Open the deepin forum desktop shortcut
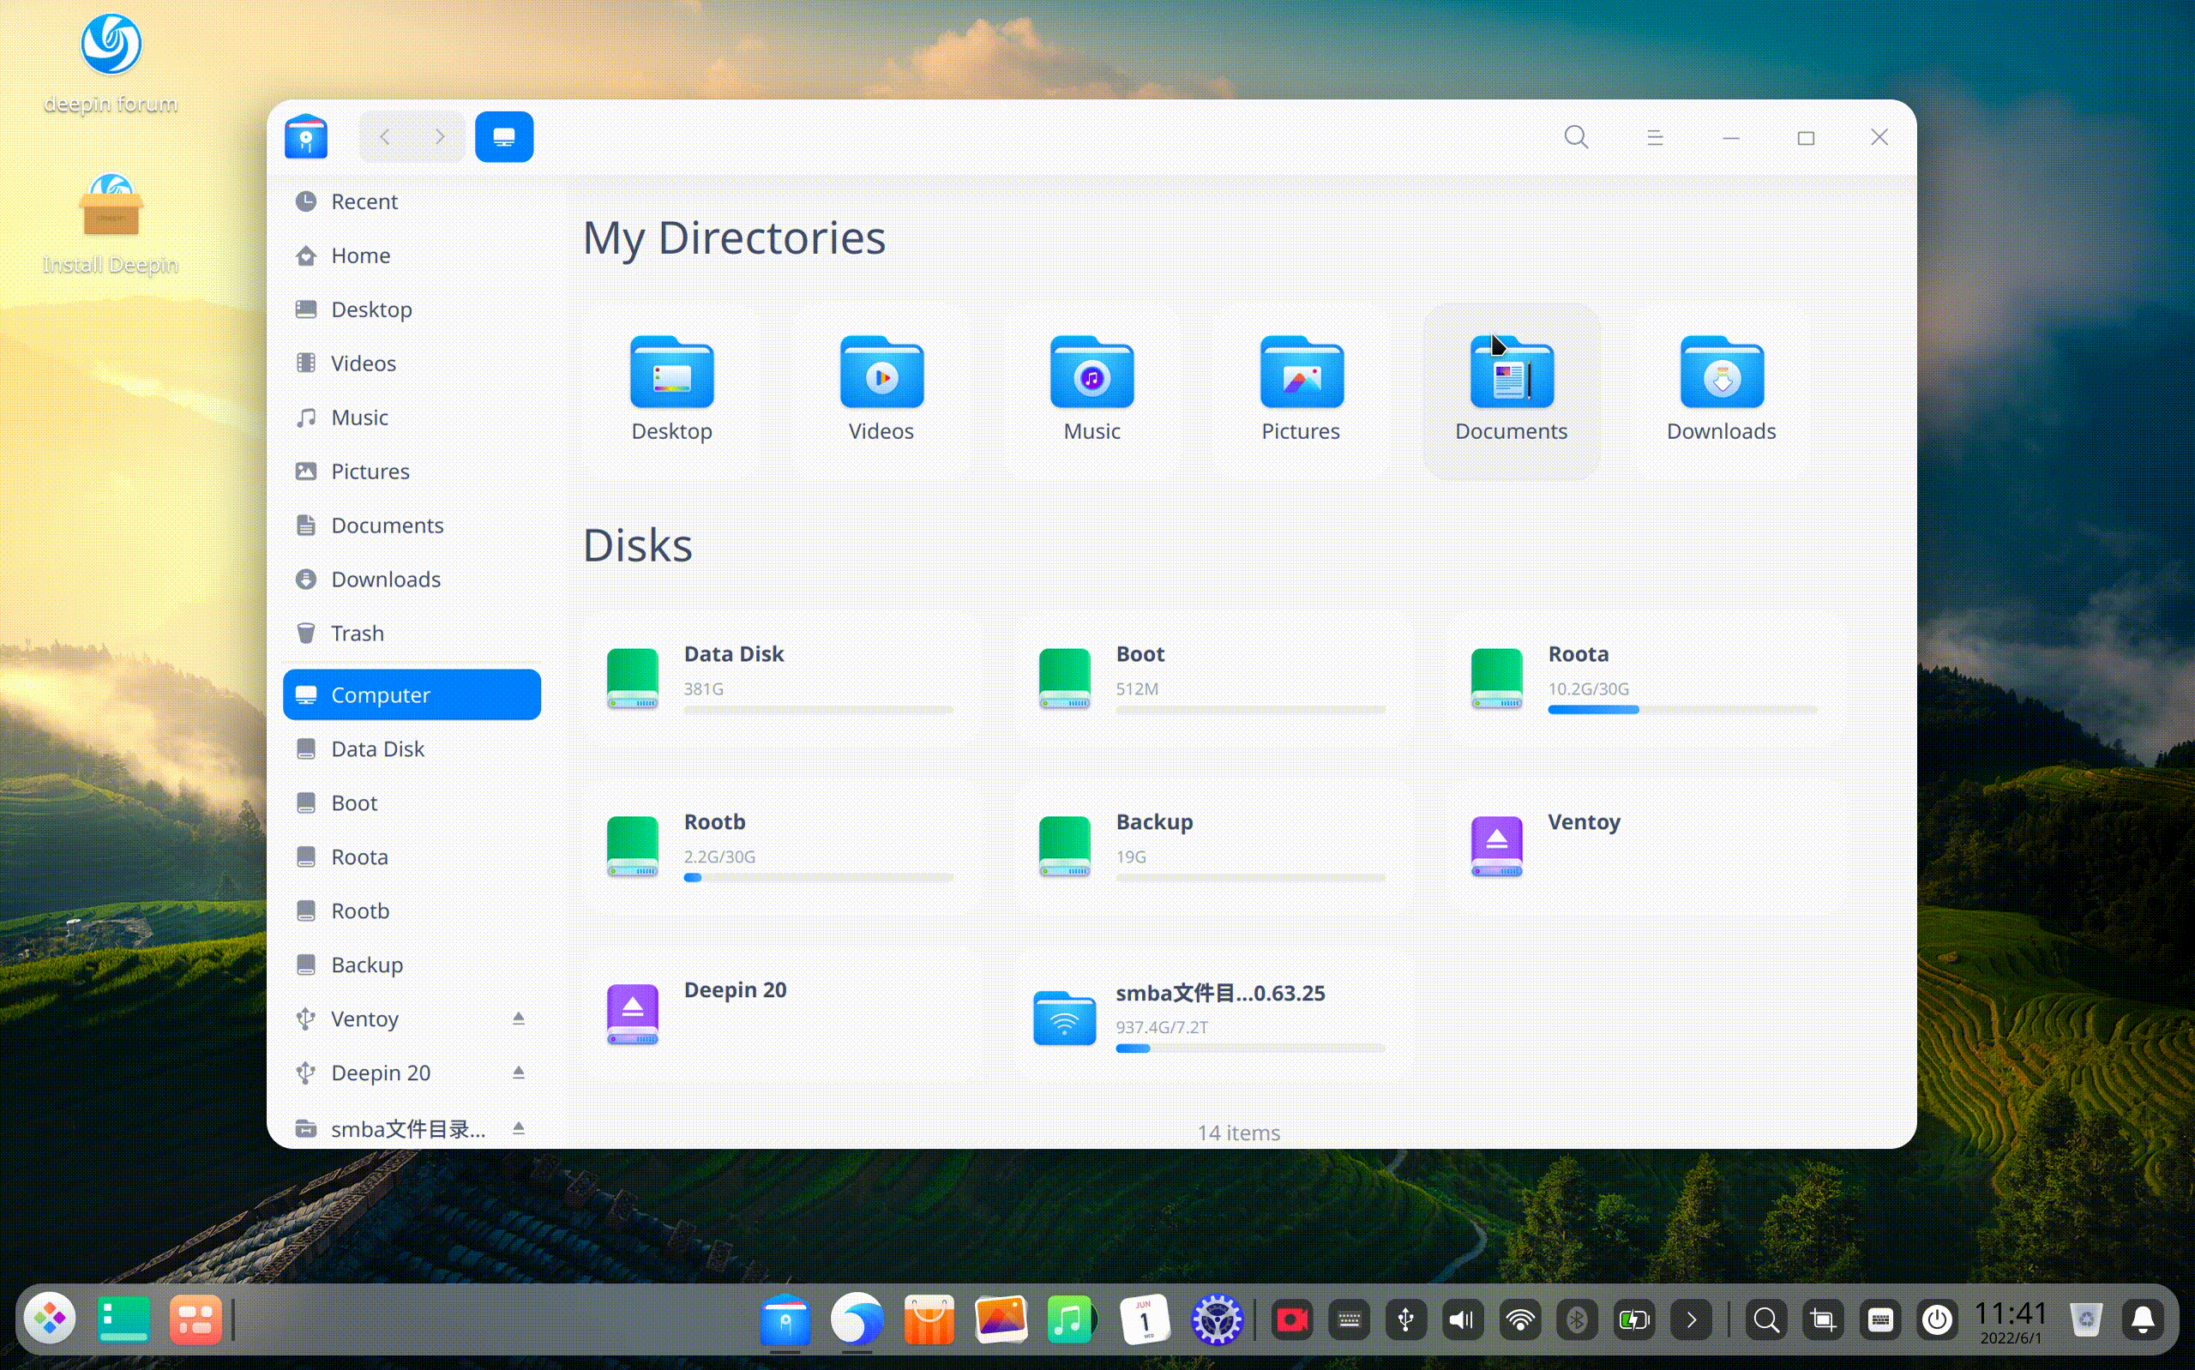The height and width of the screenshot is (1370, 2195). 111,63
